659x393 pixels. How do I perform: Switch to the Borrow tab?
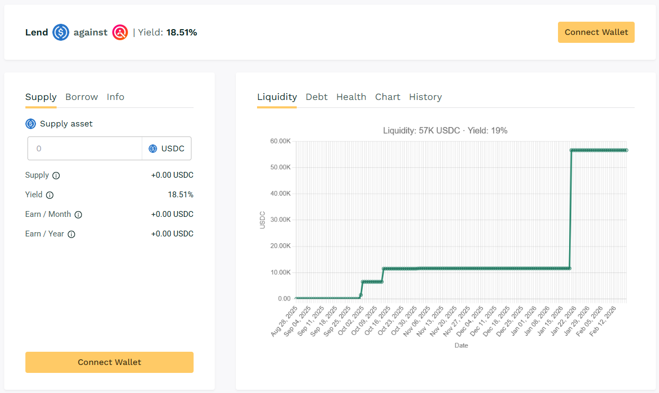(x=81, y=97)
